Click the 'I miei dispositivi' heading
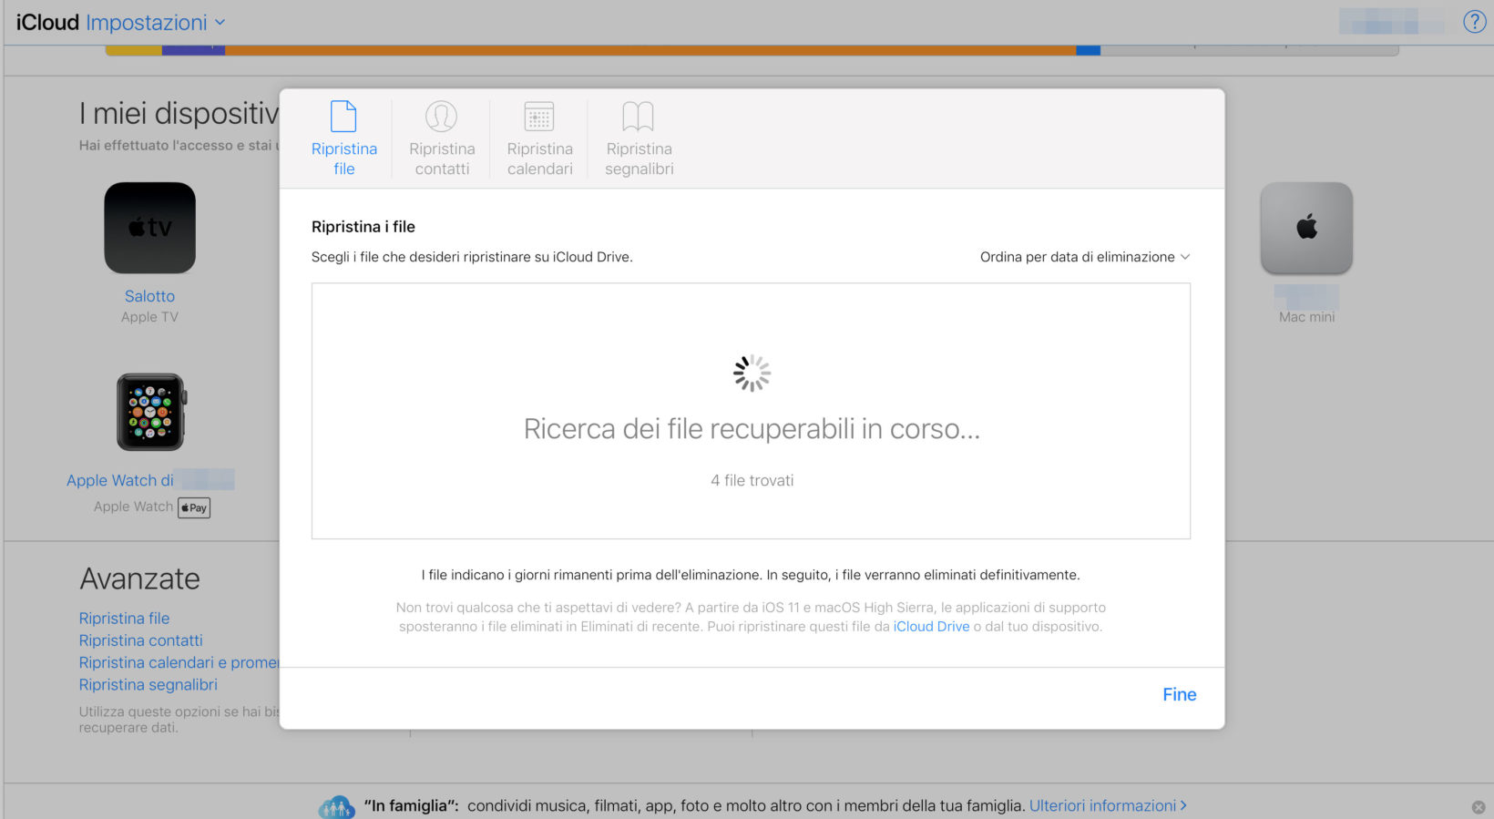This screenshot has height=819, width=1494. (179, 113)
